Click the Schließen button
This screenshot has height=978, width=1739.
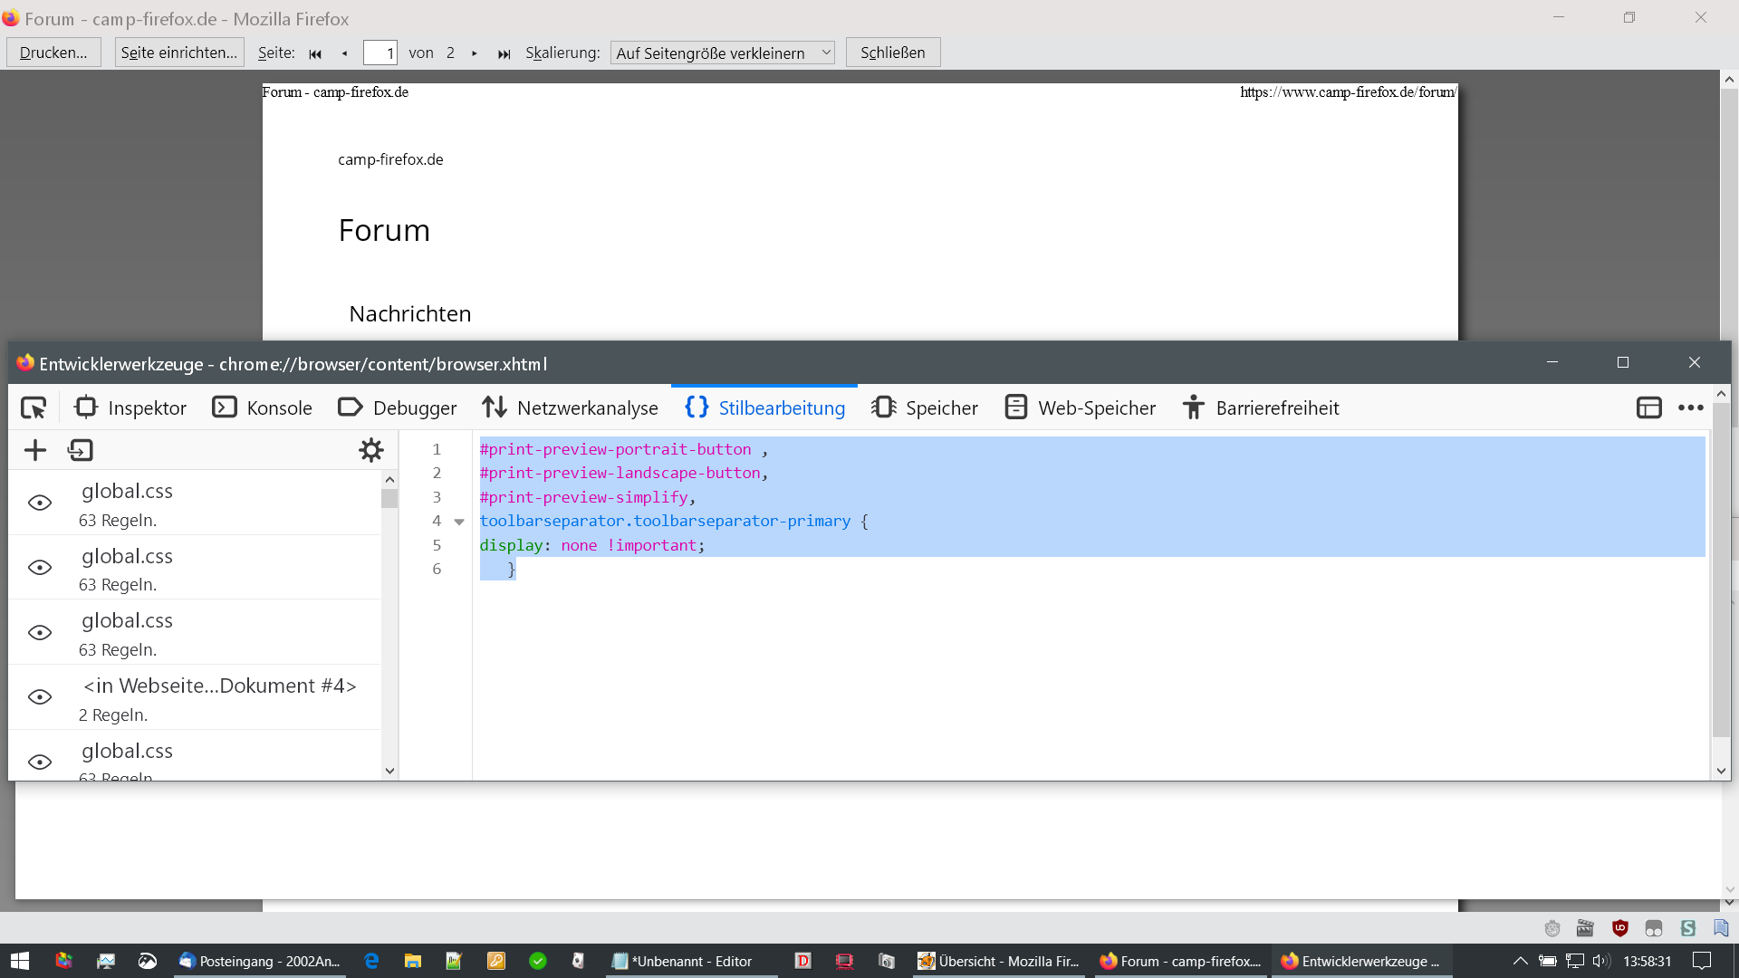click(x=892, y=53)
